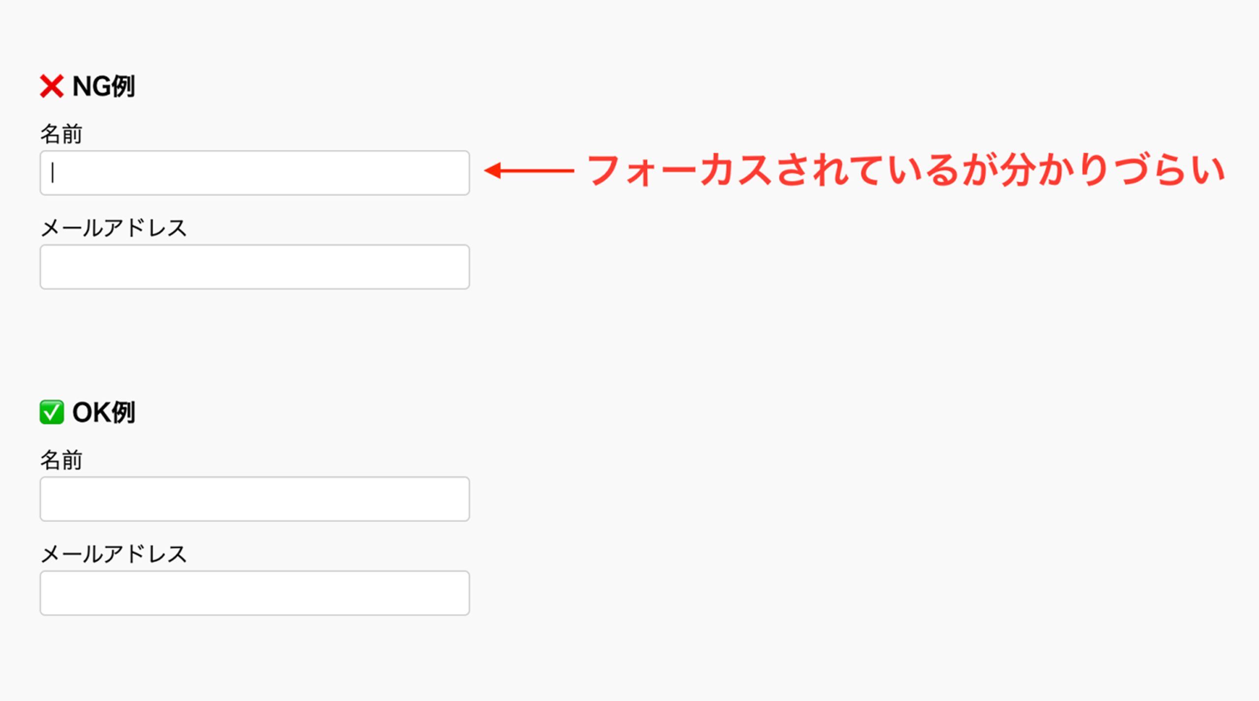Click the kanji 例 in the OK例 heading
Image resolution: width=1259 pixels, height=701 pixels.
[x=123, y=412]
